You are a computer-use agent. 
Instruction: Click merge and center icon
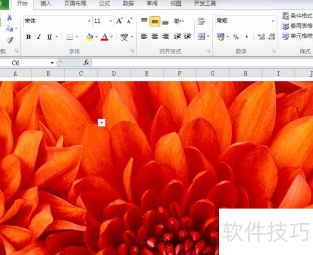tap(201, 37)
